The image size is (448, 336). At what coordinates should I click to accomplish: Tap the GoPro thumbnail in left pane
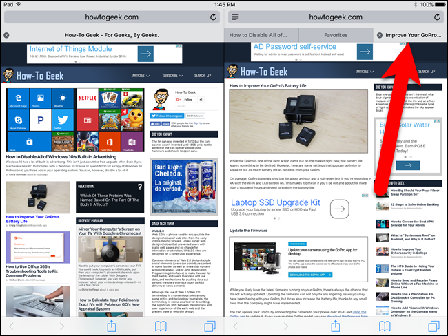tap(38, 197)
